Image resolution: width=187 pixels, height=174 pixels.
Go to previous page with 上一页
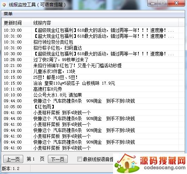pyautogui.click(x=13, y=159)
